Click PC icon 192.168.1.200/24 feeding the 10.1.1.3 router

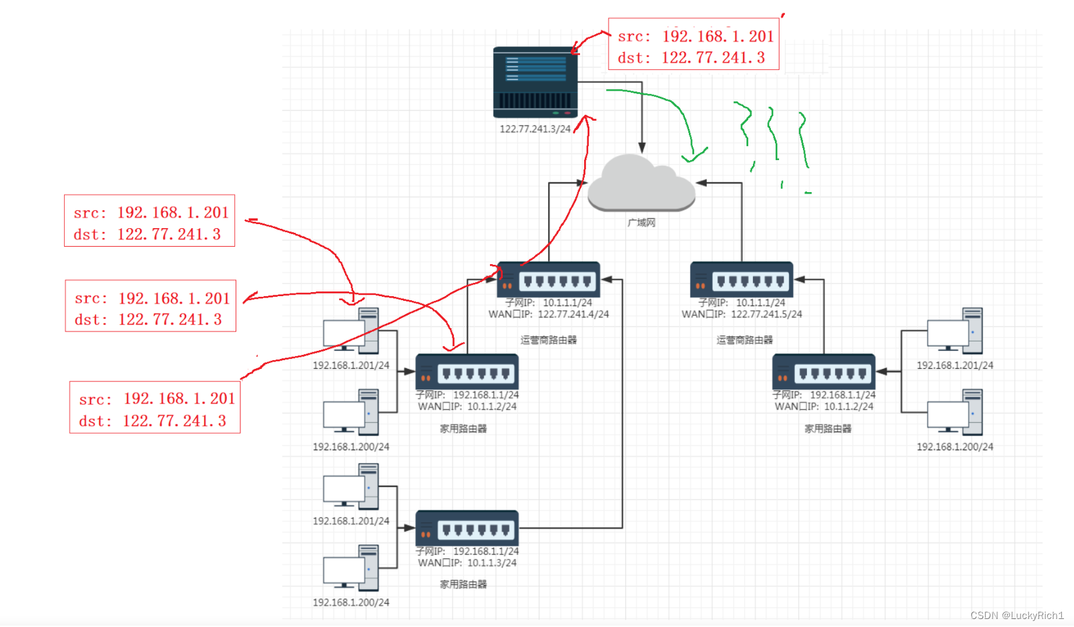[x=351, y=568]
